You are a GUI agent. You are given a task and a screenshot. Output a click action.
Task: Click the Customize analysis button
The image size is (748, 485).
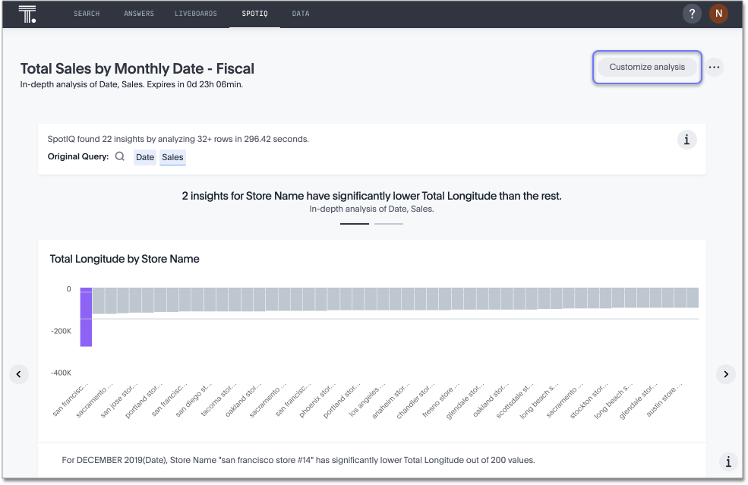pos(646,67)
